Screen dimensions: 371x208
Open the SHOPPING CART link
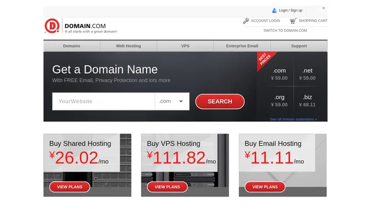(x=313, y=21)
